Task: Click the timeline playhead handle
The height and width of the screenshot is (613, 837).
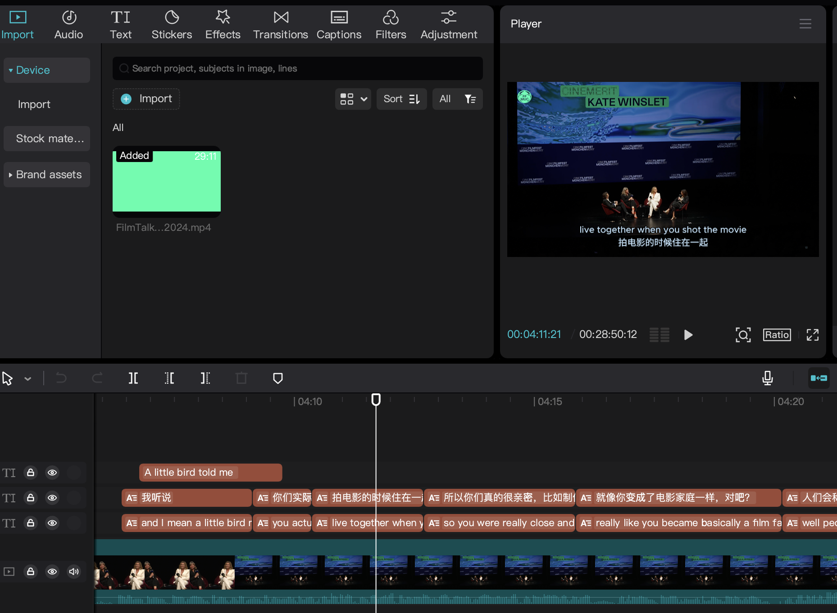Action: tap(376, 399)
